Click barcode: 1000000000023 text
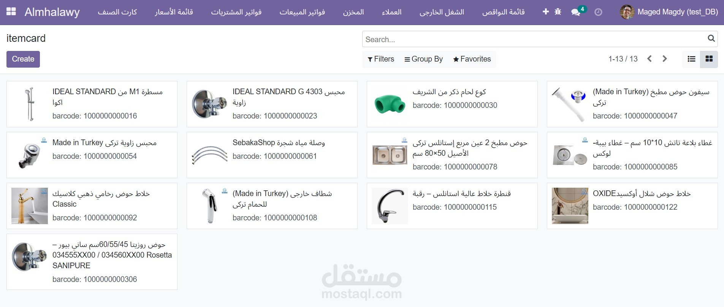 point(275,116)
